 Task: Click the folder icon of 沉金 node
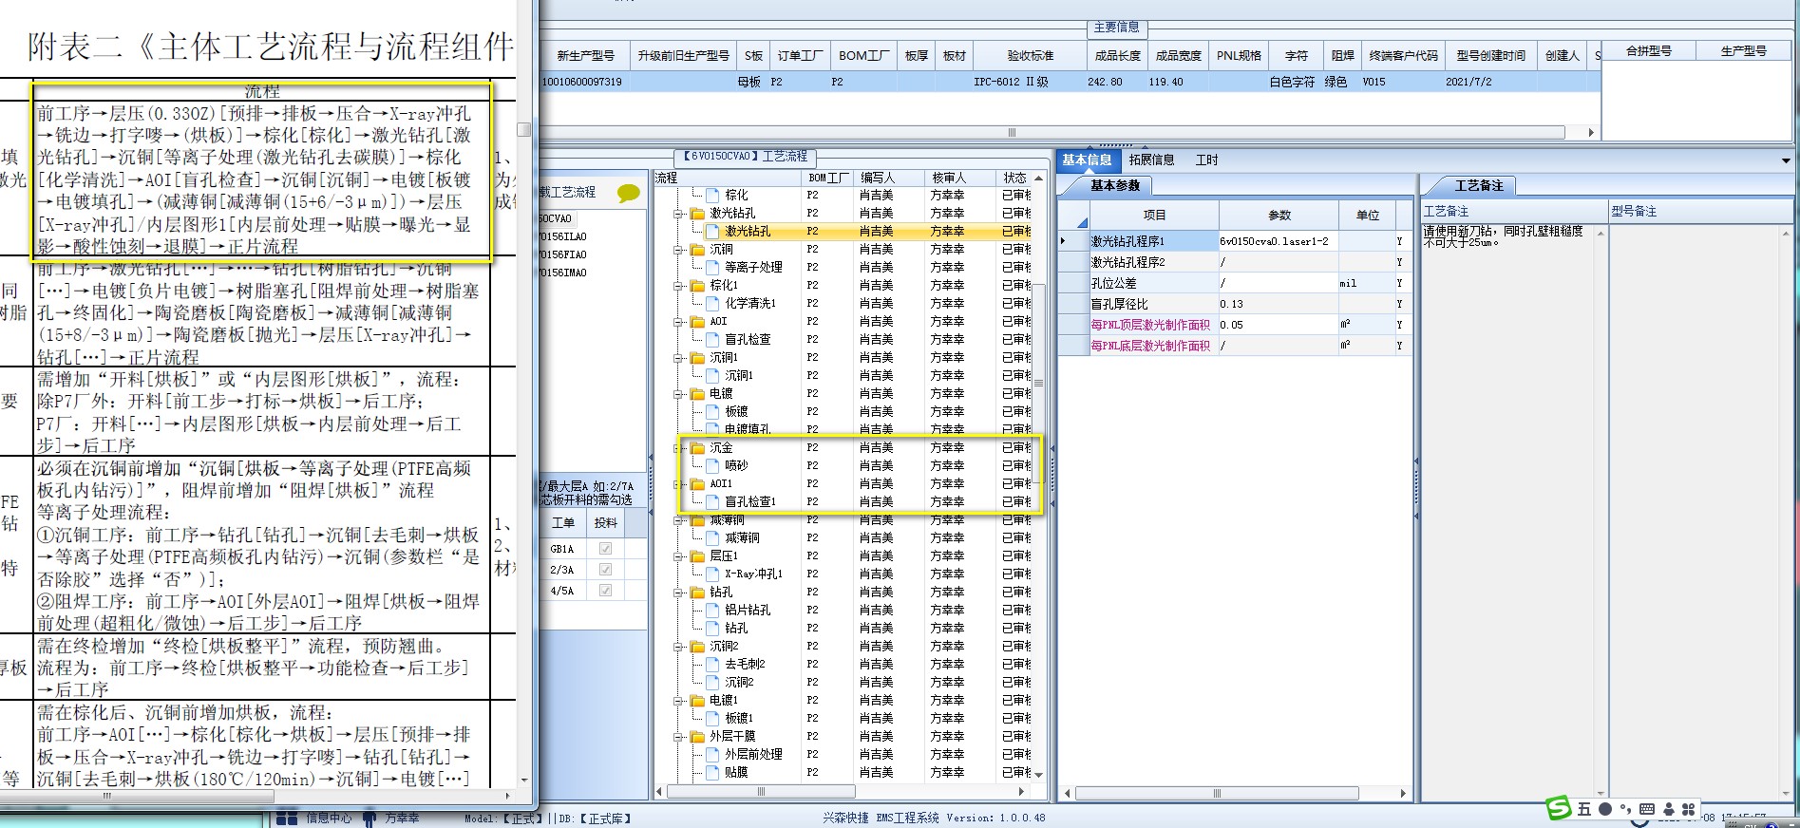pyautogui.click(x=698, y=448)
